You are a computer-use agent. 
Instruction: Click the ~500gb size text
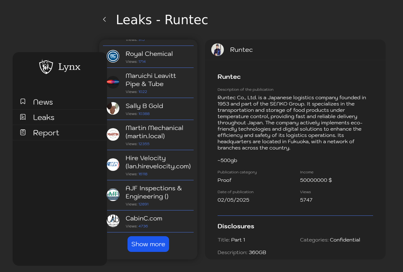227,160
